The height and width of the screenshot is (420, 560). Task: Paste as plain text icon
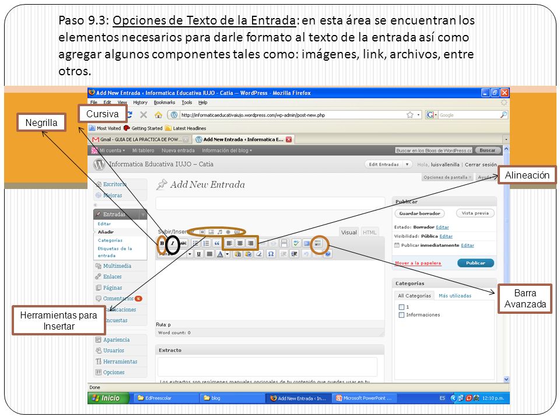237,254
